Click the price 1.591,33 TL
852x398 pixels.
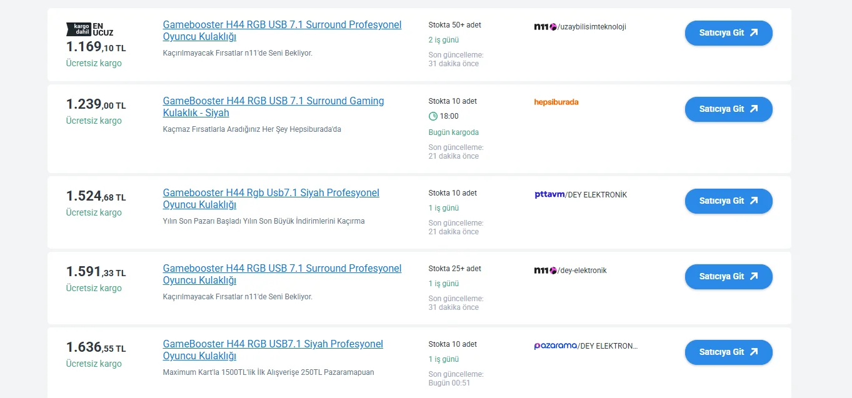tap(96, 272)
